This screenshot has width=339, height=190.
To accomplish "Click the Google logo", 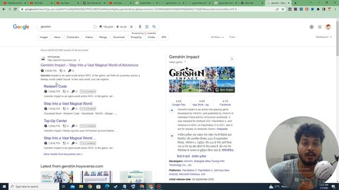I will point(21,27).
